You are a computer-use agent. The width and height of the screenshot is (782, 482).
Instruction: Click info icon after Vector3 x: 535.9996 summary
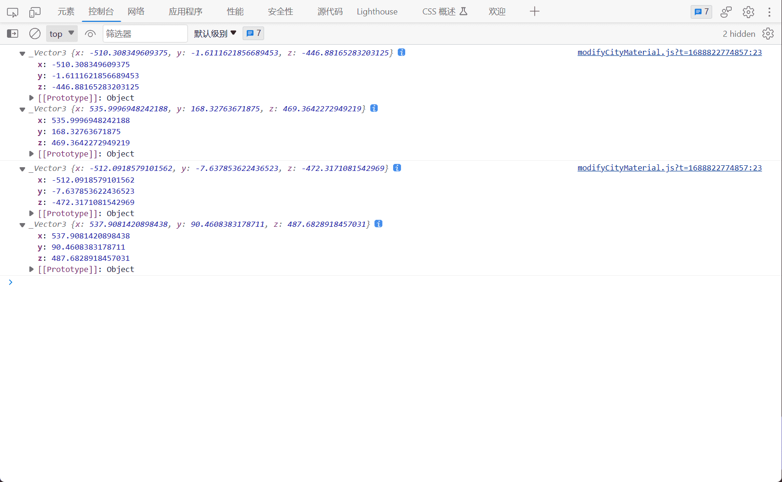click(x=374, y=108)
